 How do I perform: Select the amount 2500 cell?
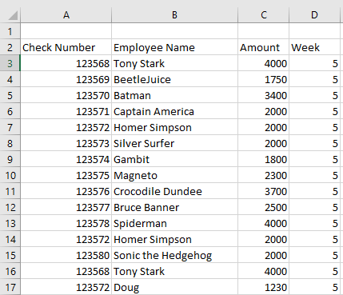pos(263,207)
